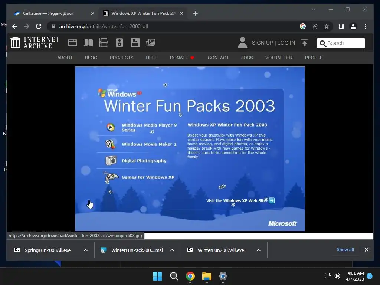
Task: Open the VOLUNTEER menu item
Action: coord(279,58)
